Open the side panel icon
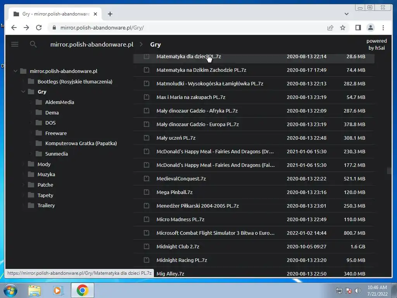The height and width of the screenshot is (298, 397). [358, 28]
